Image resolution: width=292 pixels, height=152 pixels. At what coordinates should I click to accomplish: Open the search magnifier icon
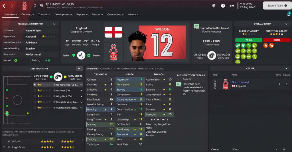[42, 6]
